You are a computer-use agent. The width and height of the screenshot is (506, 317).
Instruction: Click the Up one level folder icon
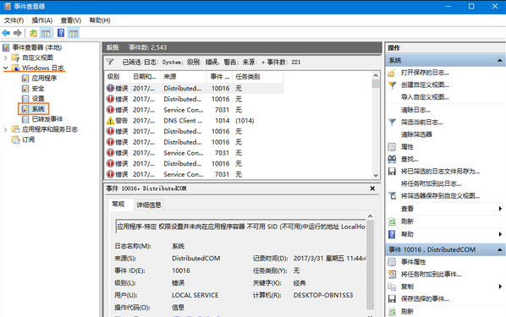[x=33, y=33]
